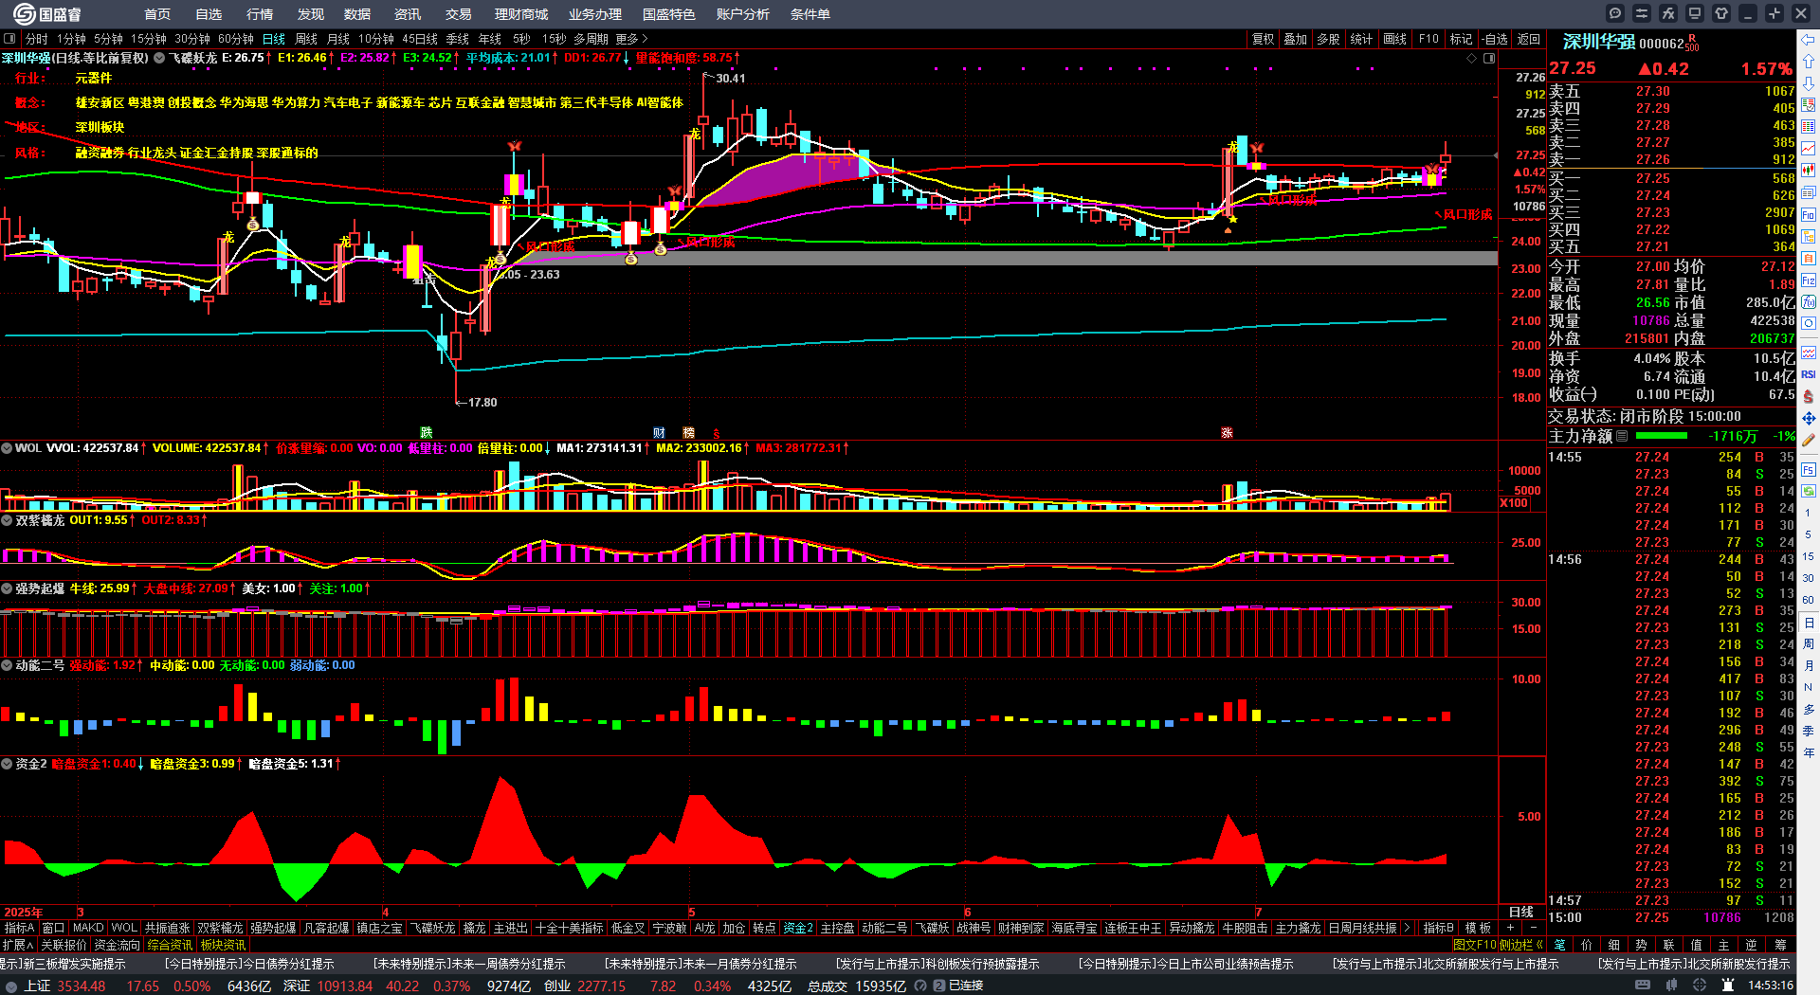Click the wavy lines indicator sidebar icon
Viewport: 1820px width, 995px height.
click(x=1809, y=353)
